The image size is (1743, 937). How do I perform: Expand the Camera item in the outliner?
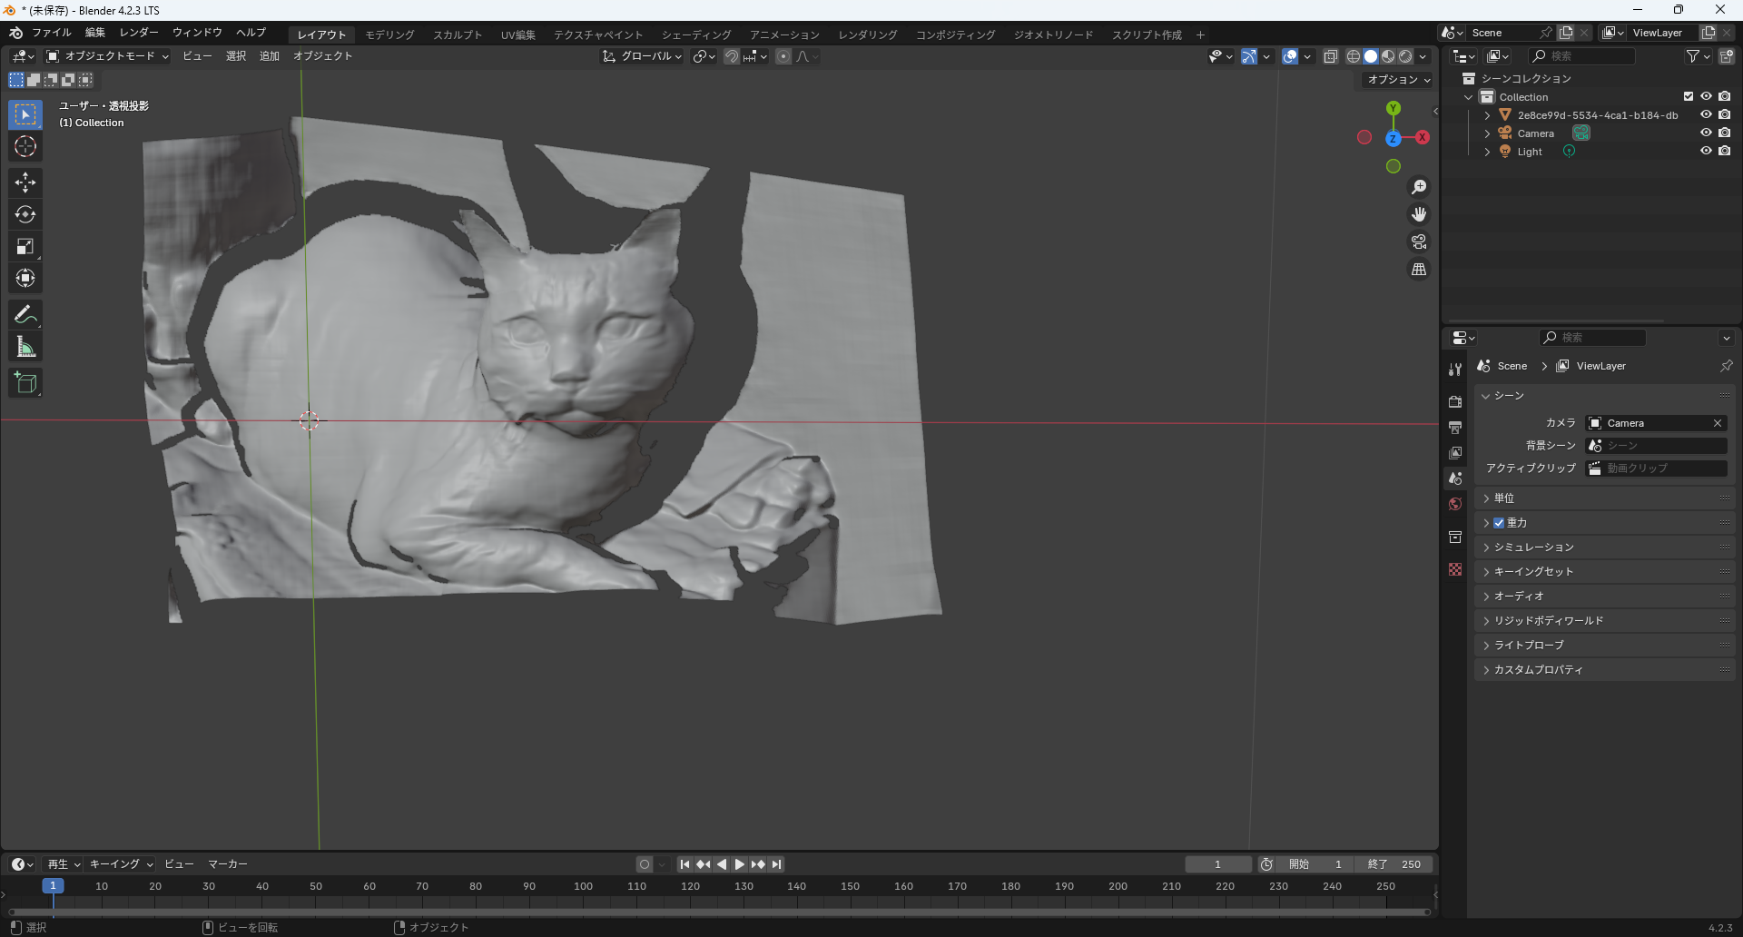point(1487,133)
